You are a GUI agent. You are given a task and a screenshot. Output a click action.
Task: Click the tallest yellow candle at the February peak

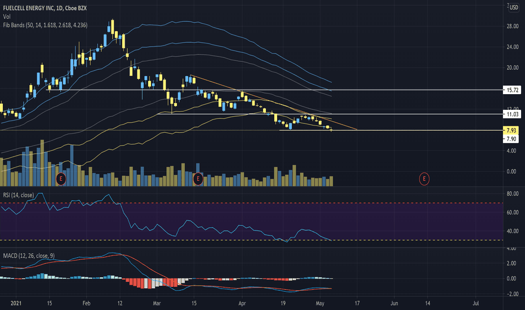click(x=113, y=26)
